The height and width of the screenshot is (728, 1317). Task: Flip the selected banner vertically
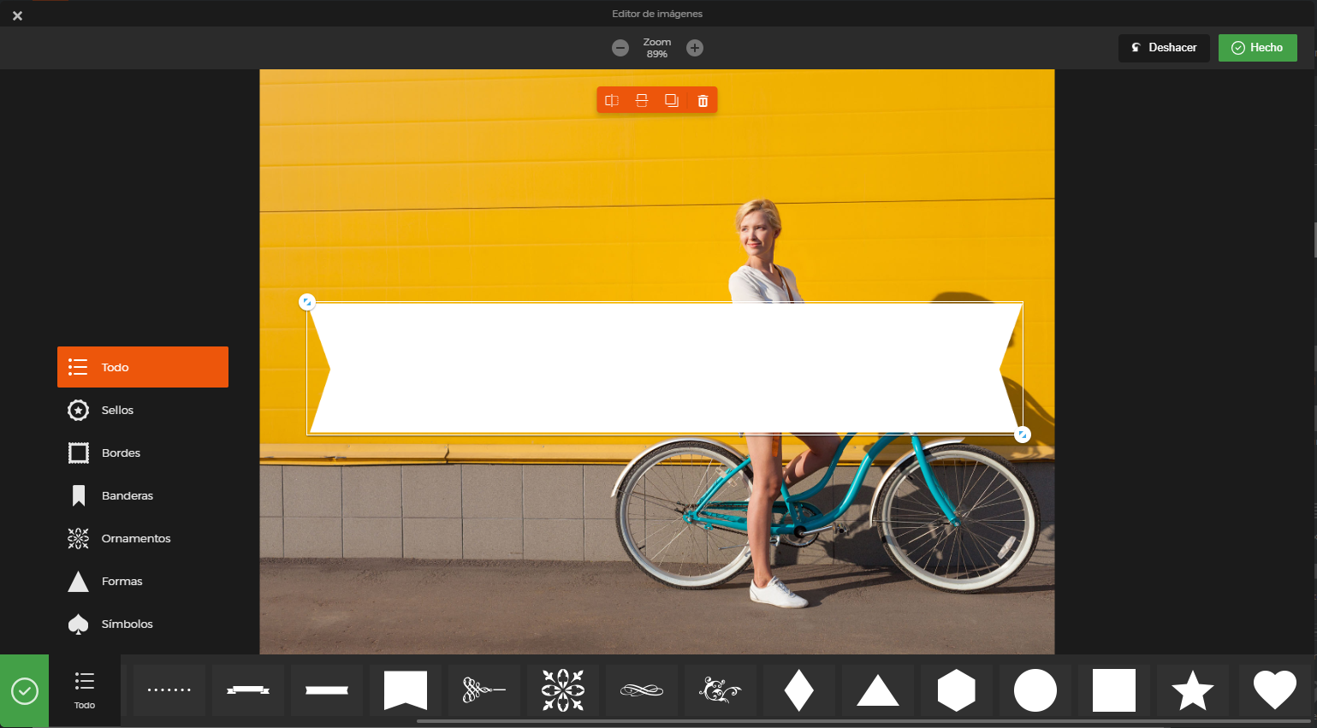click(642, 101)
